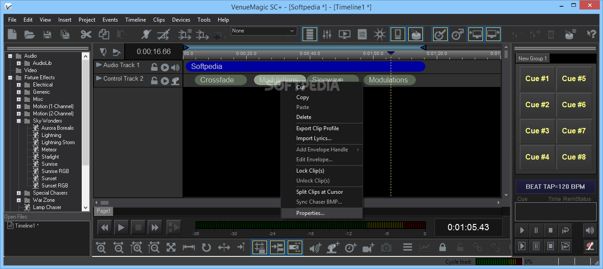
Task: Collapse the Sky Wonders folder node
Action: [x=19, y=121]
